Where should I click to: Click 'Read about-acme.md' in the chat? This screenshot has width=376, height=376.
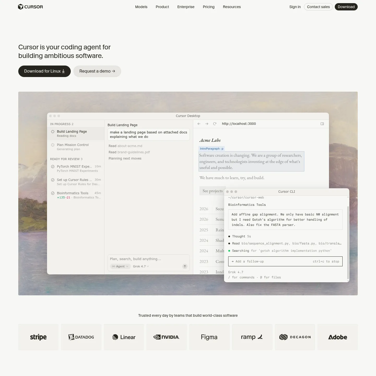point(125,146)
